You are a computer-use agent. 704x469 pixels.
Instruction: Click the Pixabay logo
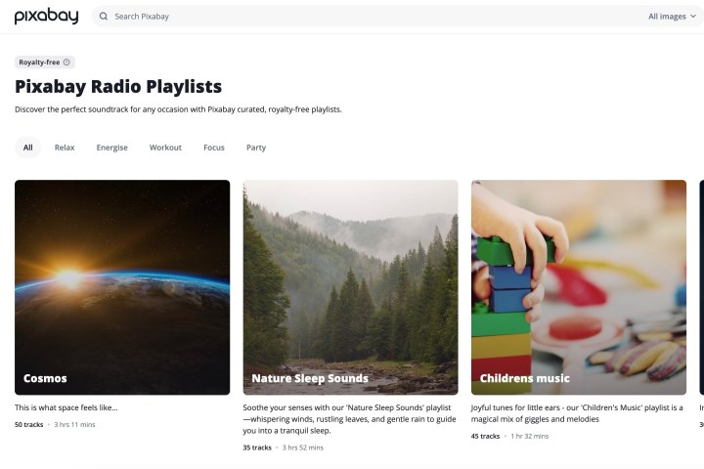coord(46,17)
